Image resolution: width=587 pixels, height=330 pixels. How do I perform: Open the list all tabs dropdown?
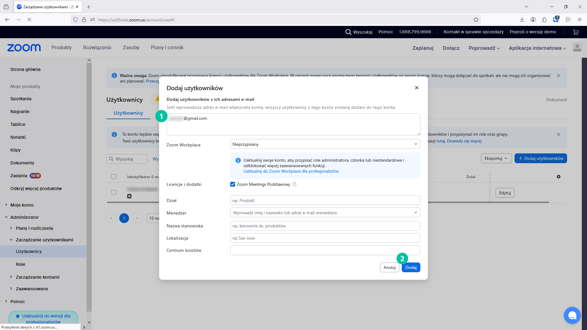[x=526, y=7]
